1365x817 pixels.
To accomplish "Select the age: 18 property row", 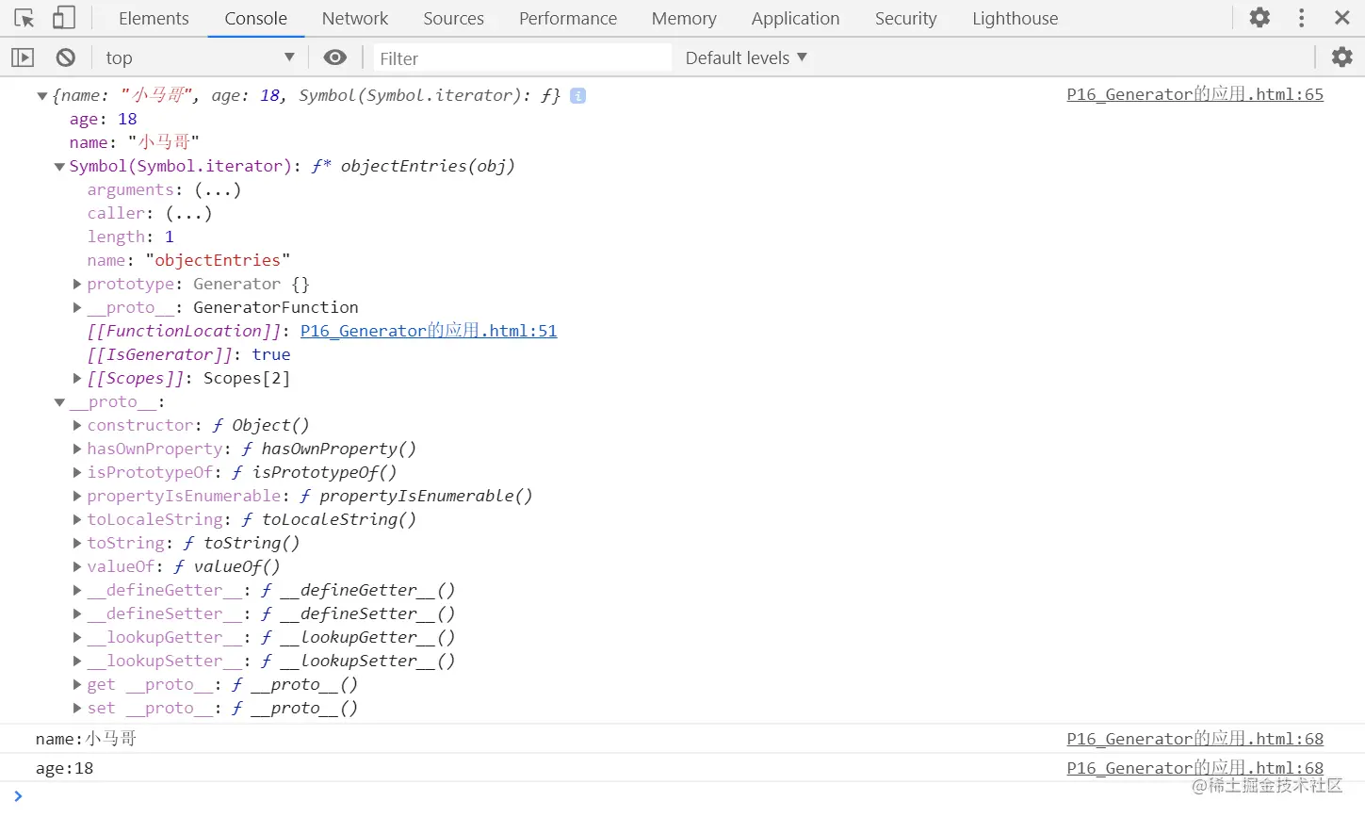I will click(x=103, y=119).
